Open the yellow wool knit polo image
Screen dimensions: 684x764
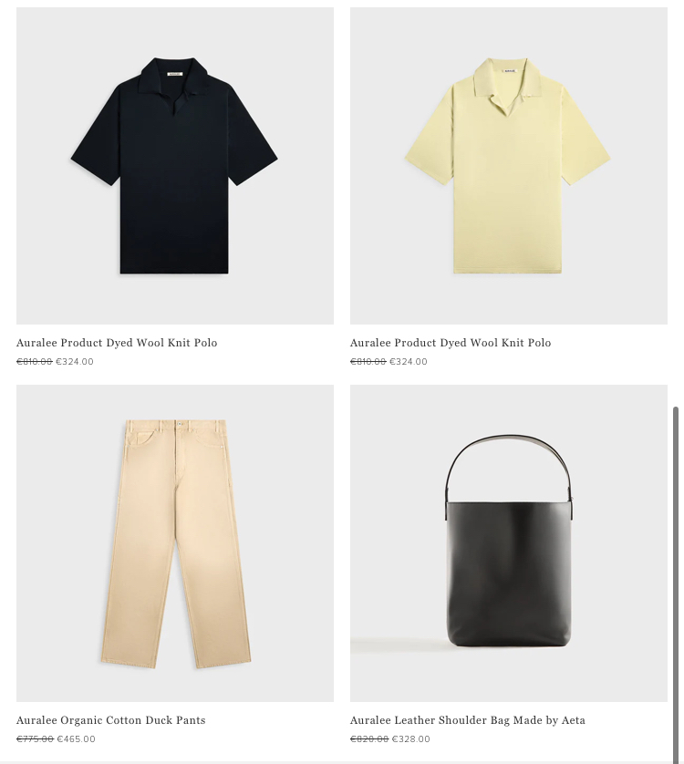[509, 166]
